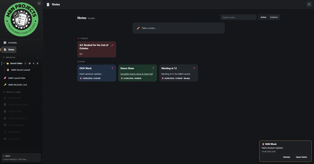Open the OOH Work note card

(x=96, y=73)
